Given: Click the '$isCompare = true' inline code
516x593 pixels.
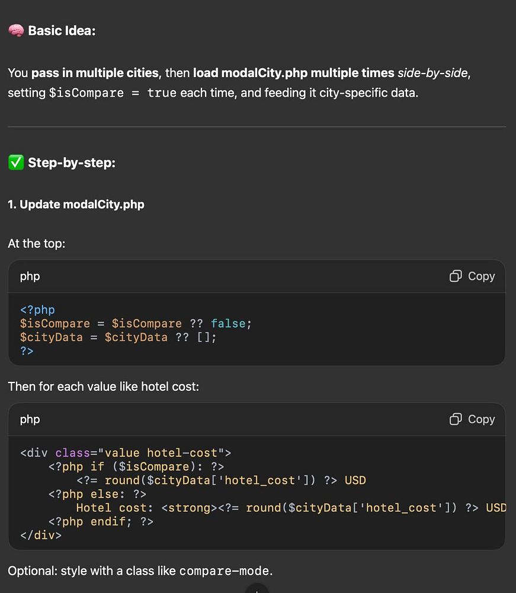Looking at the screenshot, I should coord(113,93).
